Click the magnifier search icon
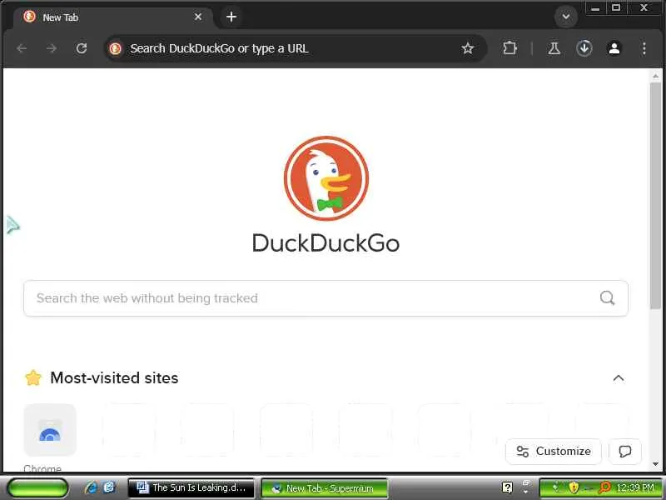This screenshot has height=500, width=666. pos(607,298)
